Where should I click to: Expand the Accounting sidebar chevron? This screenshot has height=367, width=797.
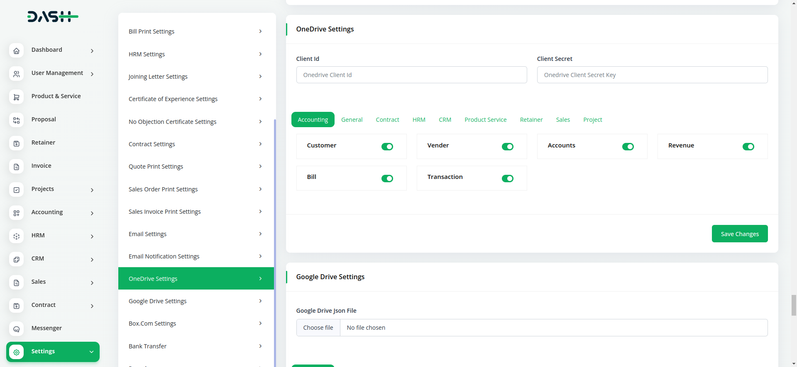click(x=92, y=213)
